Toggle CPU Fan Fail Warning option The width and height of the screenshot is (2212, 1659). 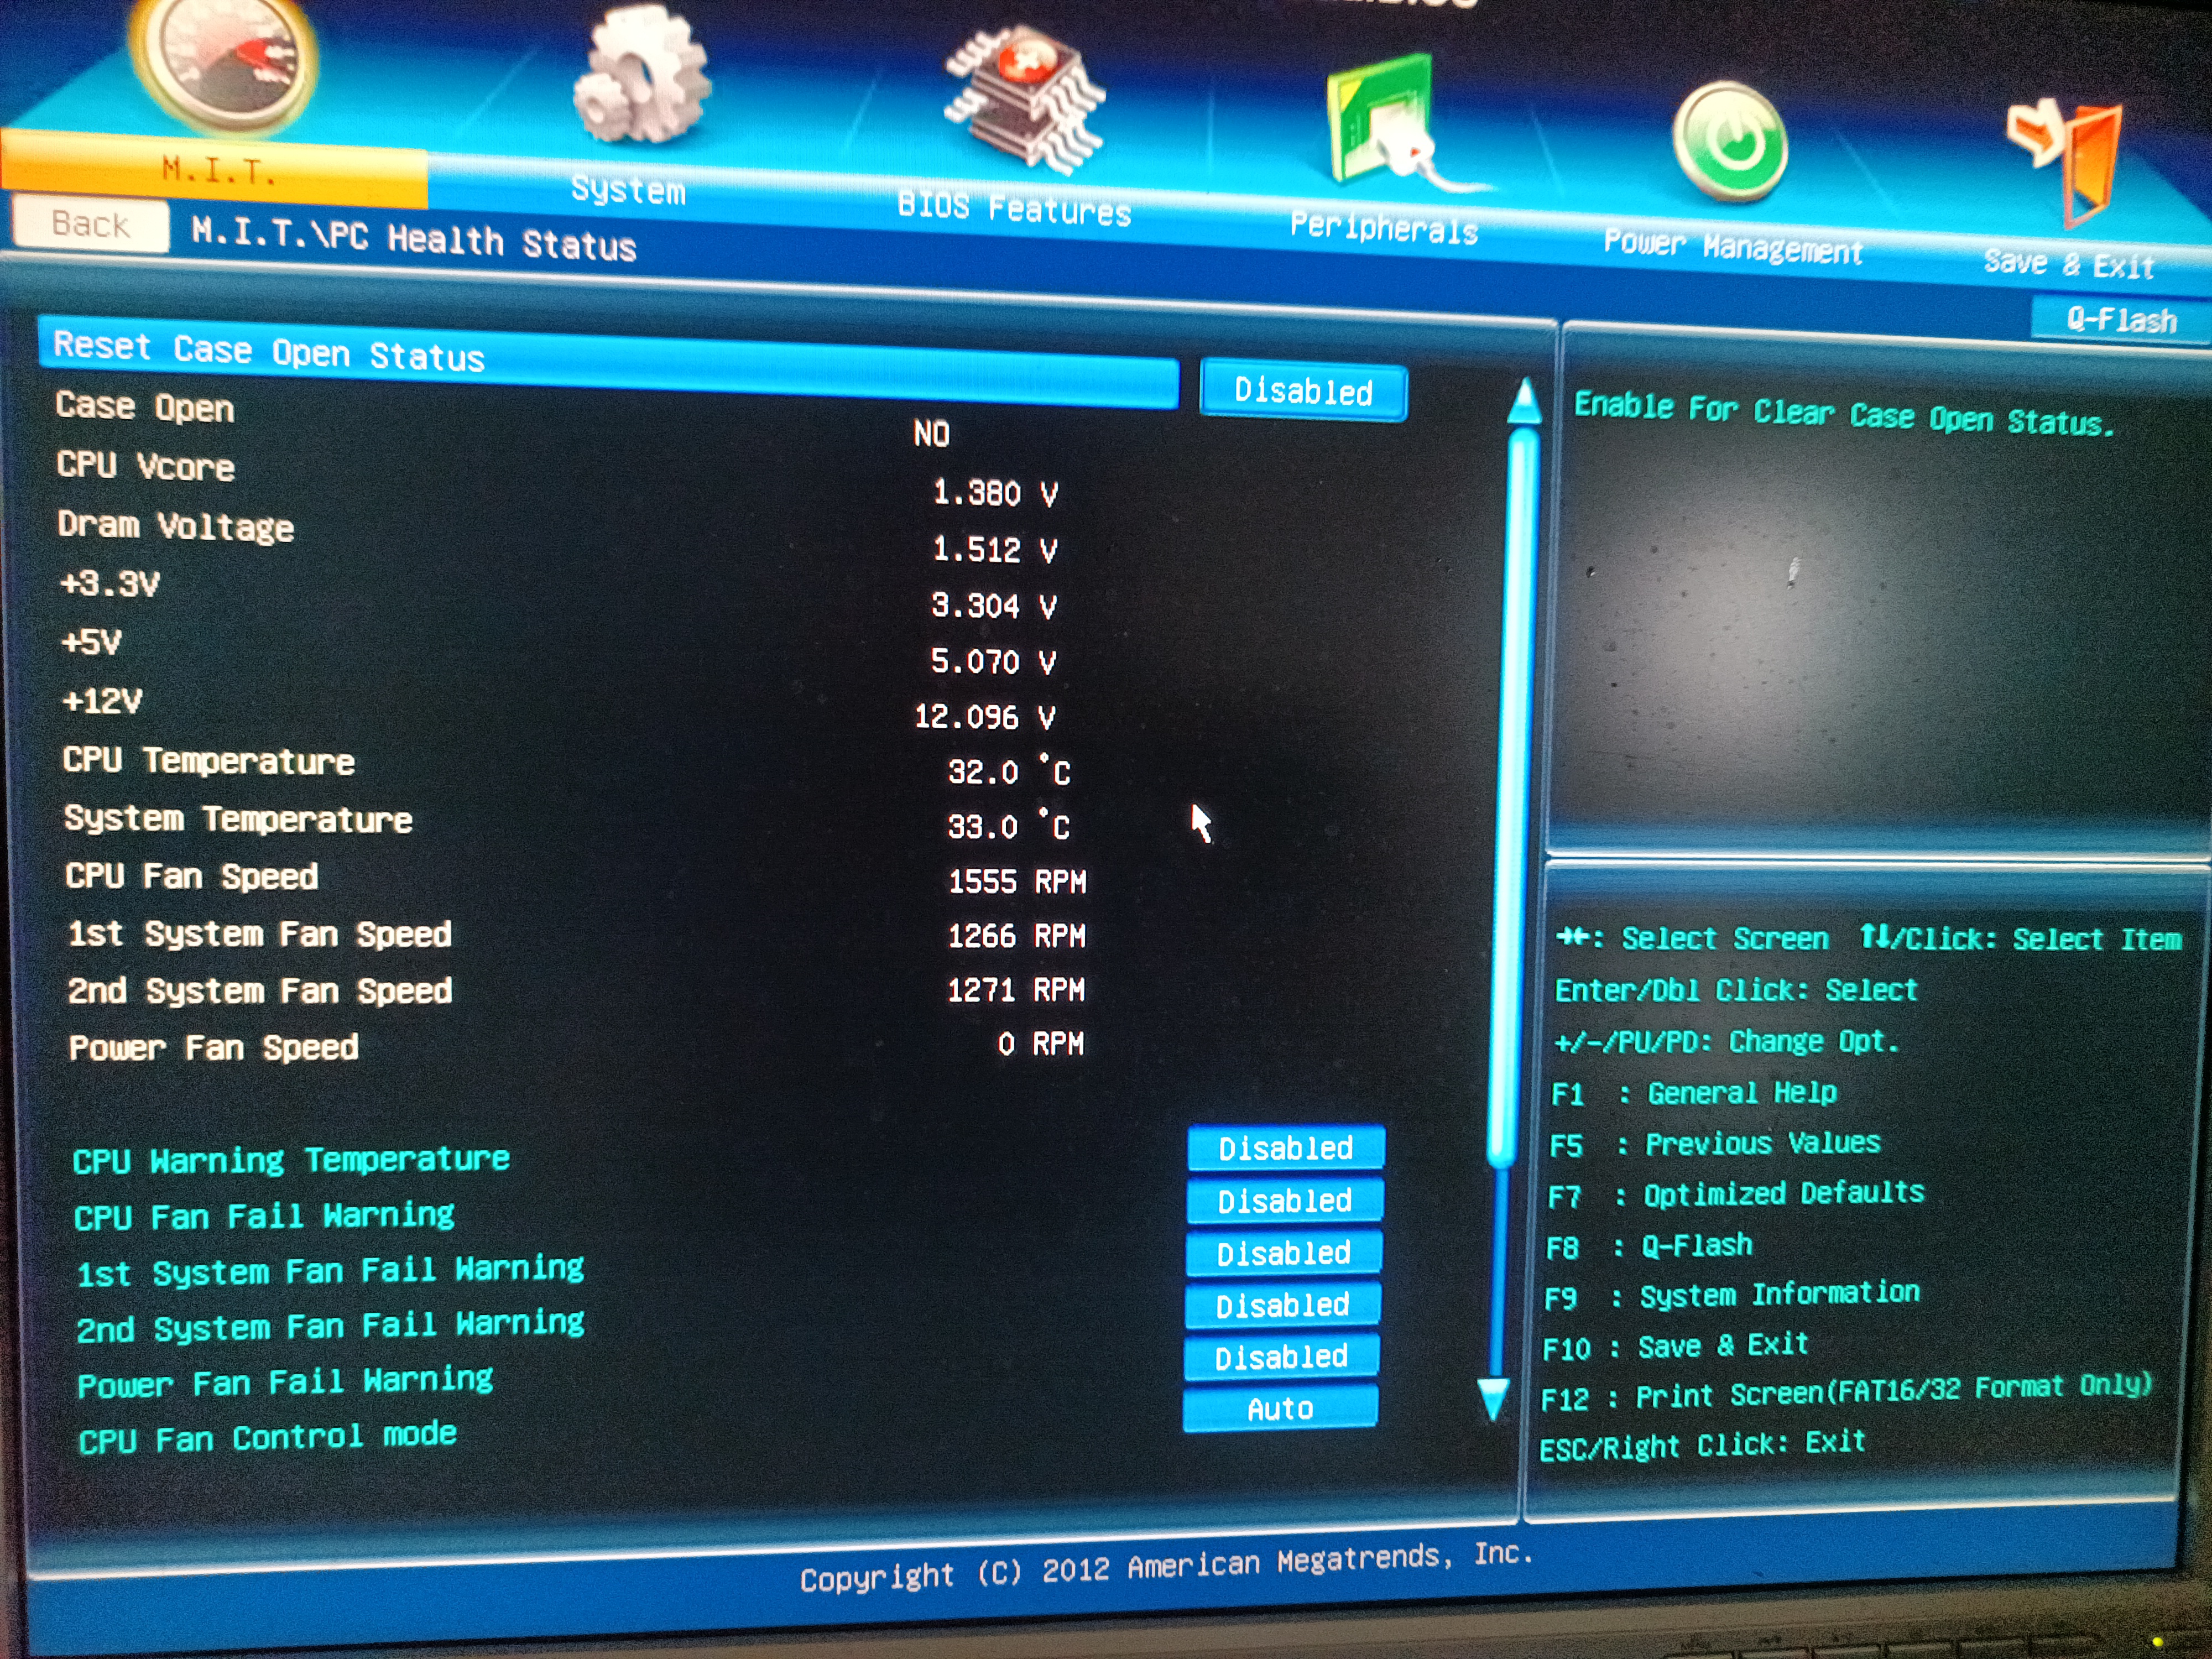coord(1285,1200)
